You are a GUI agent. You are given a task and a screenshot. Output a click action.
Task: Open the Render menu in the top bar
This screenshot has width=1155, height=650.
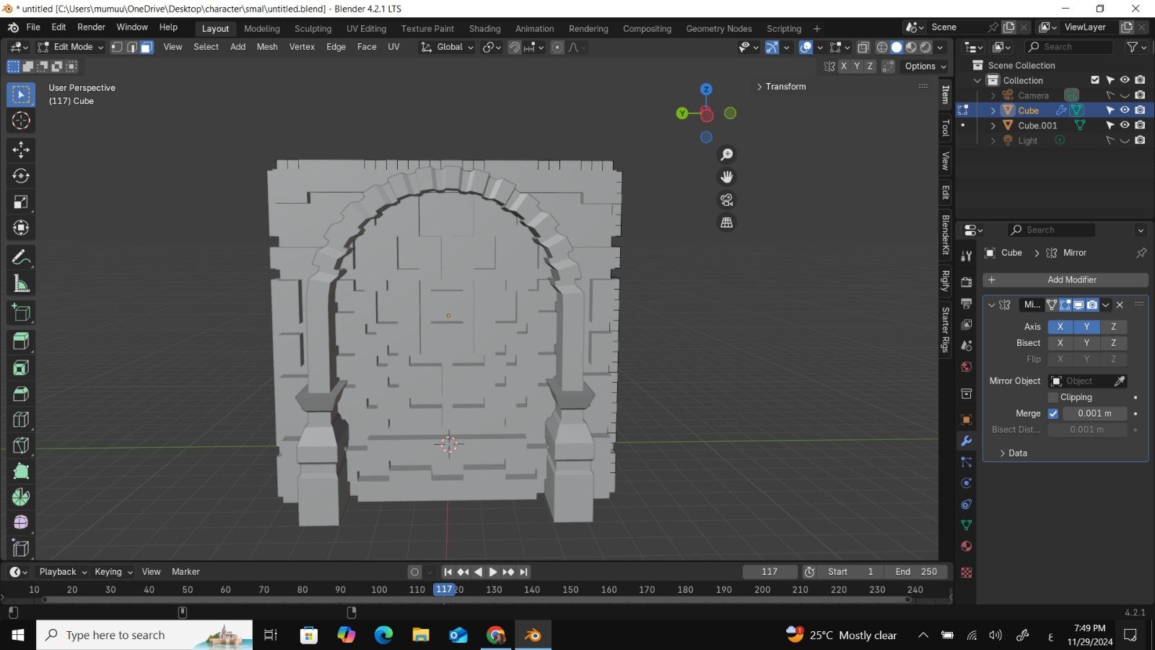click(91, 27)
